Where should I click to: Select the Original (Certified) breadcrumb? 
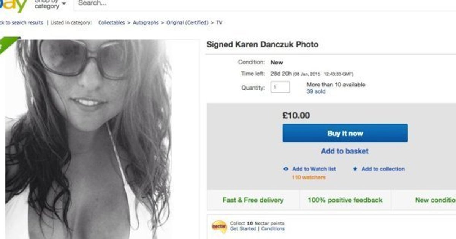187,23
